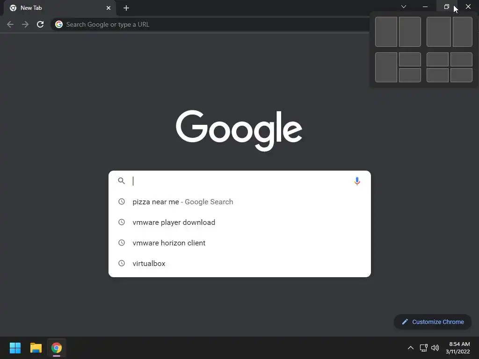The height and width of the screenshot is (359, 479).
Task: Select the New Tab tab
Action: [60, 8]
